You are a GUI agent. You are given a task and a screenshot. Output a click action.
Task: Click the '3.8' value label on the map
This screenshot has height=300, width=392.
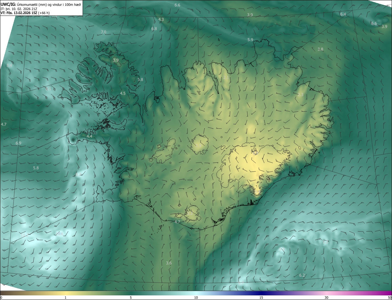point(320,49)
